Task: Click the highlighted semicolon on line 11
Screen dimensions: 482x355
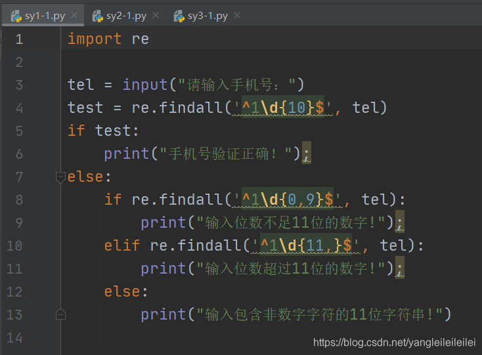Action: 400,268
